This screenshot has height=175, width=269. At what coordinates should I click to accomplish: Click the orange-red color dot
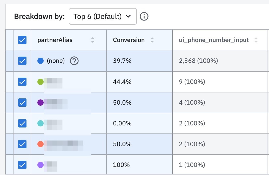point(41,144)
